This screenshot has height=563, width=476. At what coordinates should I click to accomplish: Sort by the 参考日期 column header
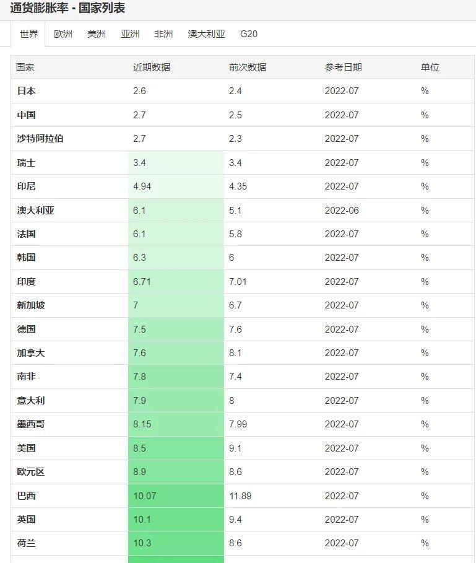(344, 67)
